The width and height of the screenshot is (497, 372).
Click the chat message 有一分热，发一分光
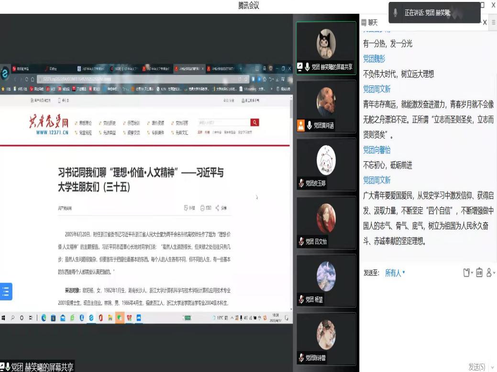[387, 43]
